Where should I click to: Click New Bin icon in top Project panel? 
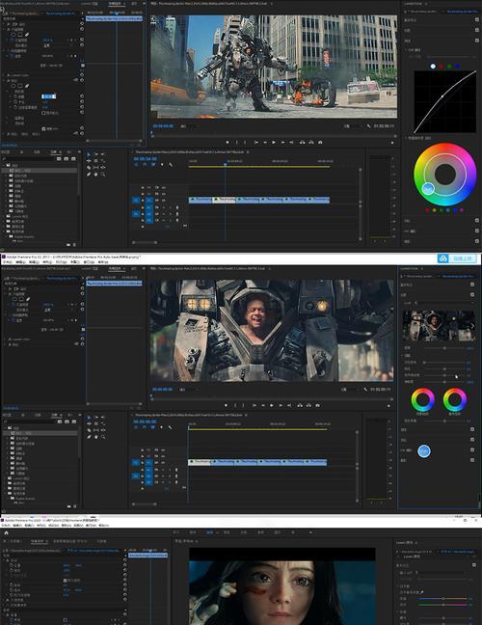[68, 244]
